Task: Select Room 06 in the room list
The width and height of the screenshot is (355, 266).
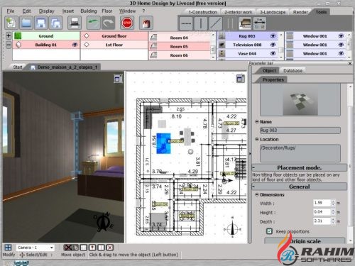Action: click(179, 55)
